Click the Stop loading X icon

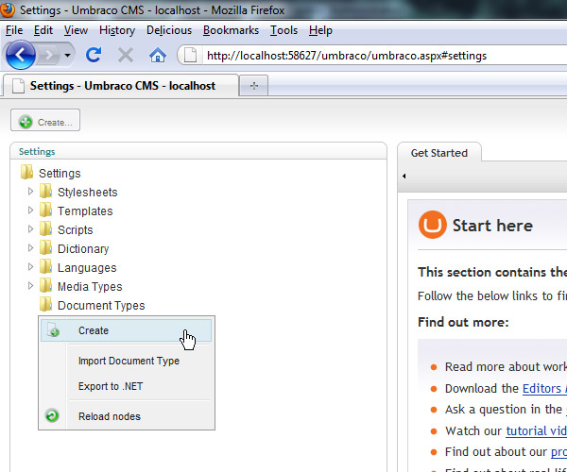point(126,56)
